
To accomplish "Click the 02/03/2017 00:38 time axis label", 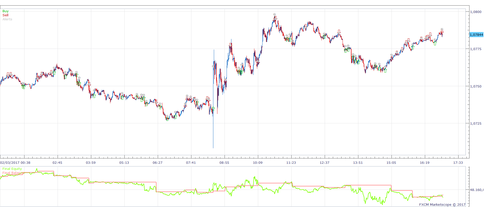I will [15, 163].
